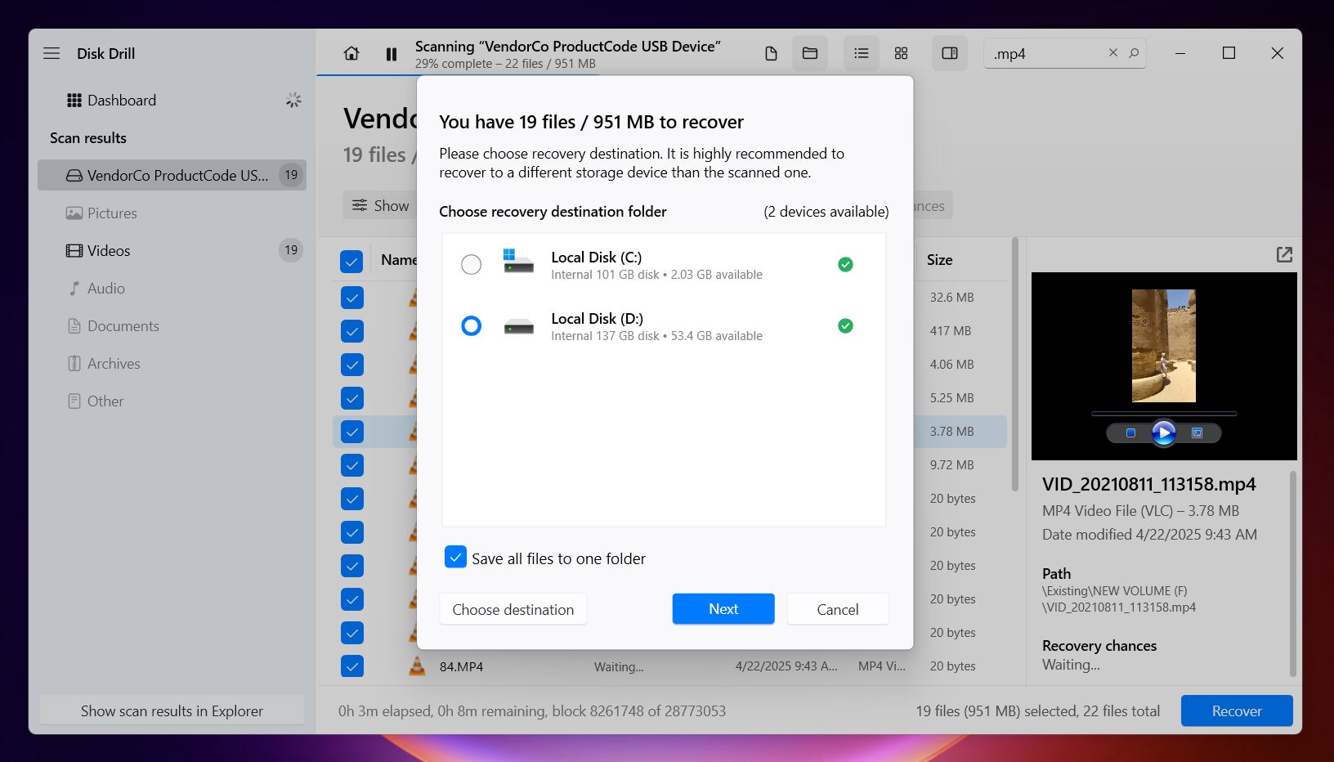1334x762 pixels.
Task: Choose Local Disk (C:) as the destination
Action: (x=472, y=264)
